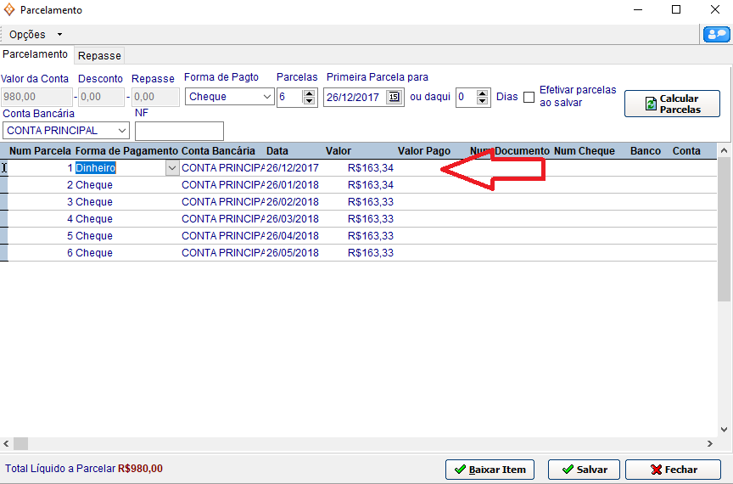Close the dialog with the Fechar button
The height and width of the screenshot is (484, 733).
(673, 469)
